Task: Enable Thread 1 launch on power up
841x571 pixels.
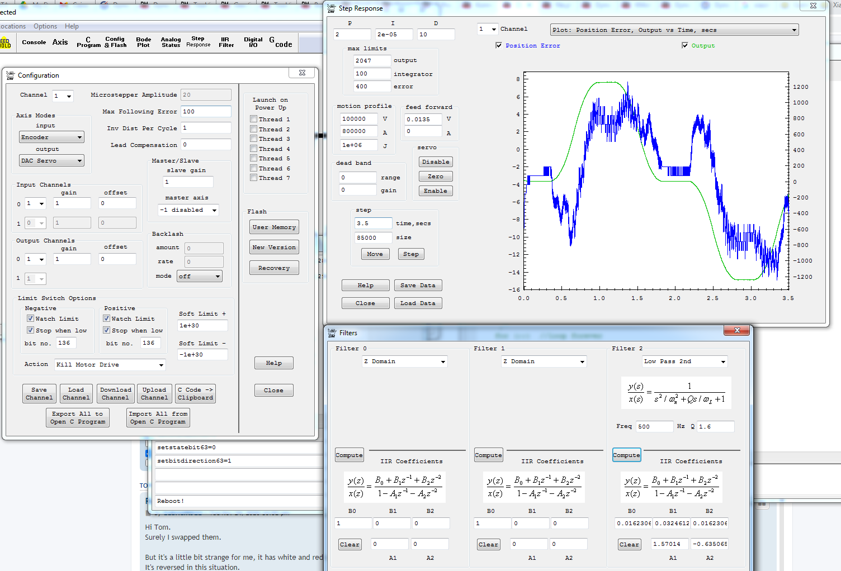Action: [x=254, y=120]
